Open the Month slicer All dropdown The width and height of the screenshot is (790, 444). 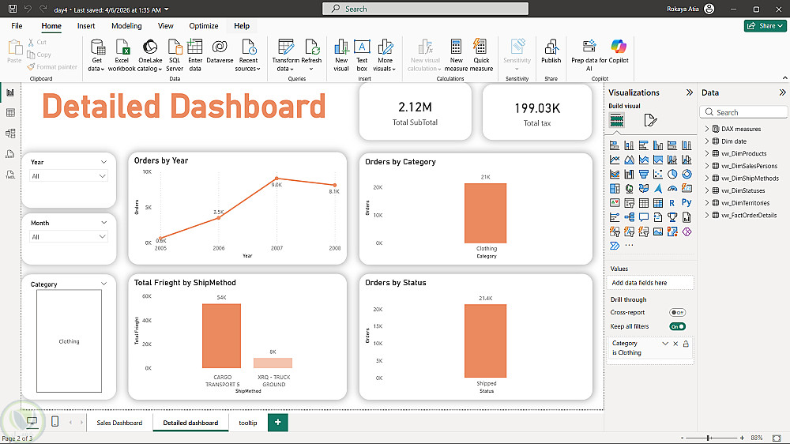69,237
